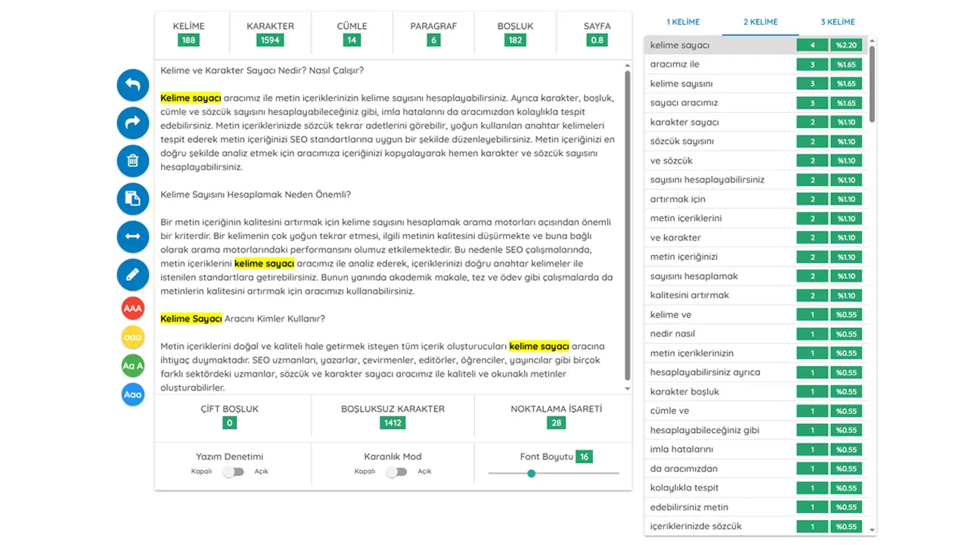The width and height of the screenshot is (968, 545).
Task: Open the 3 KELİME tab
Action: 837,22
